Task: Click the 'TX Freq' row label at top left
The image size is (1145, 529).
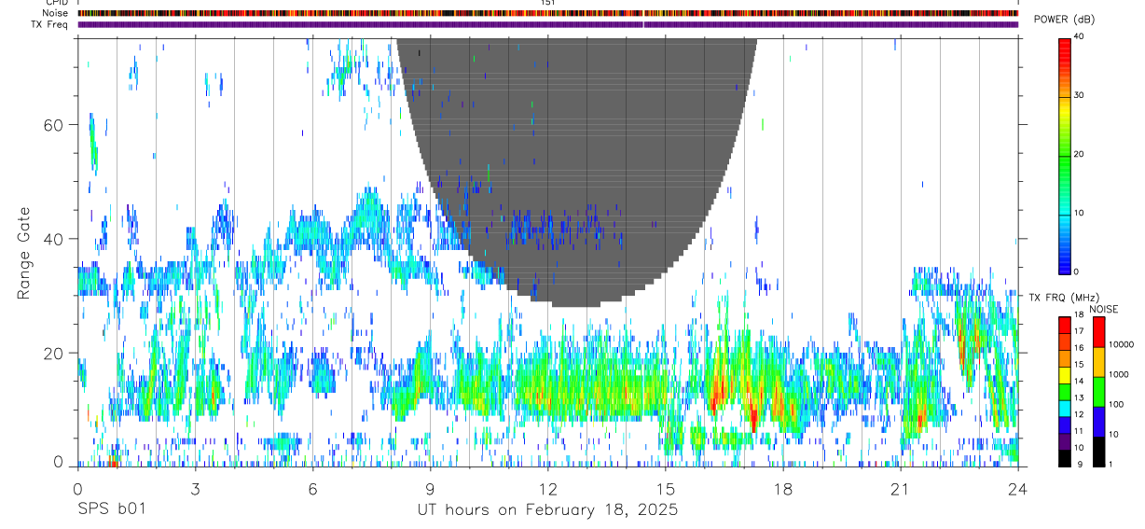Action: coord(50,24)
